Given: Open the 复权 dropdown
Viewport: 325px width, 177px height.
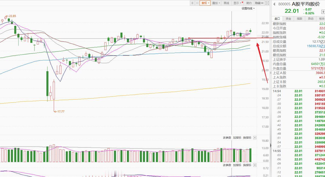Looking at the screenshot, I should click(x=205, y=3).
